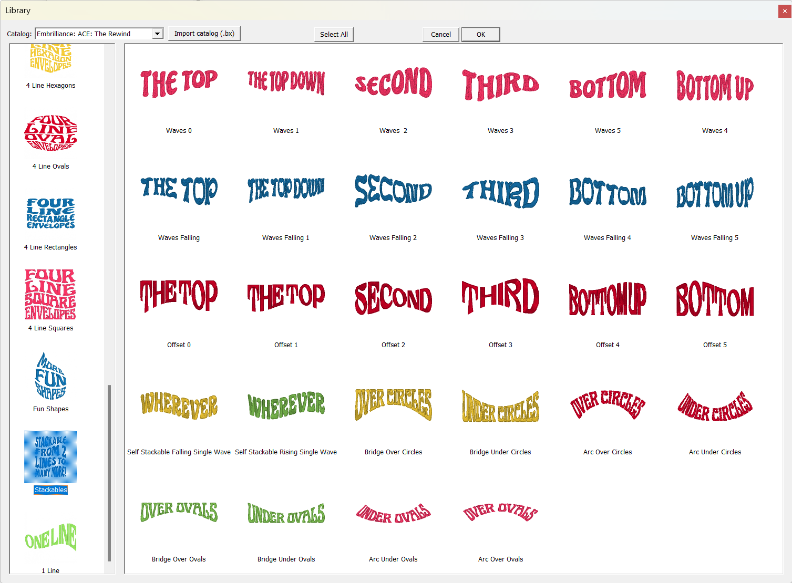The height and width of the screenshot is (583, 792).
Task: Select the Waves 0 envelope thumbnail
Action: pyautogui.click(x=179, y=85)
